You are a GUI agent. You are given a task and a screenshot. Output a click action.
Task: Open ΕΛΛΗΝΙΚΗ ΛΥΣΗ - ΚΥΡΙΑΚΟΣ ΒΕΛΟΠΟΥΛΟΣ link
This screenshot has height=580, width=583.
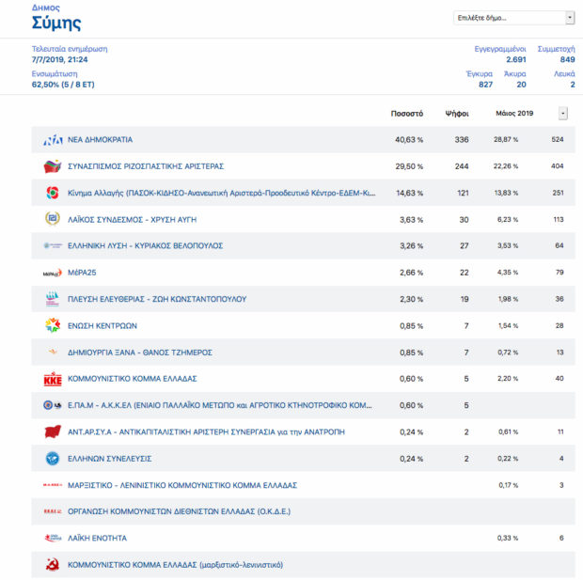click(146, 245)
